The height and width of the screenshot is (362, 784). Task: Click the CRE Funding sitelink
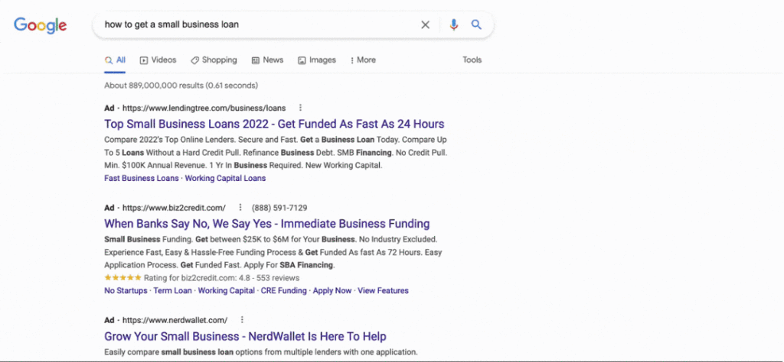click(x=284, y=290)
